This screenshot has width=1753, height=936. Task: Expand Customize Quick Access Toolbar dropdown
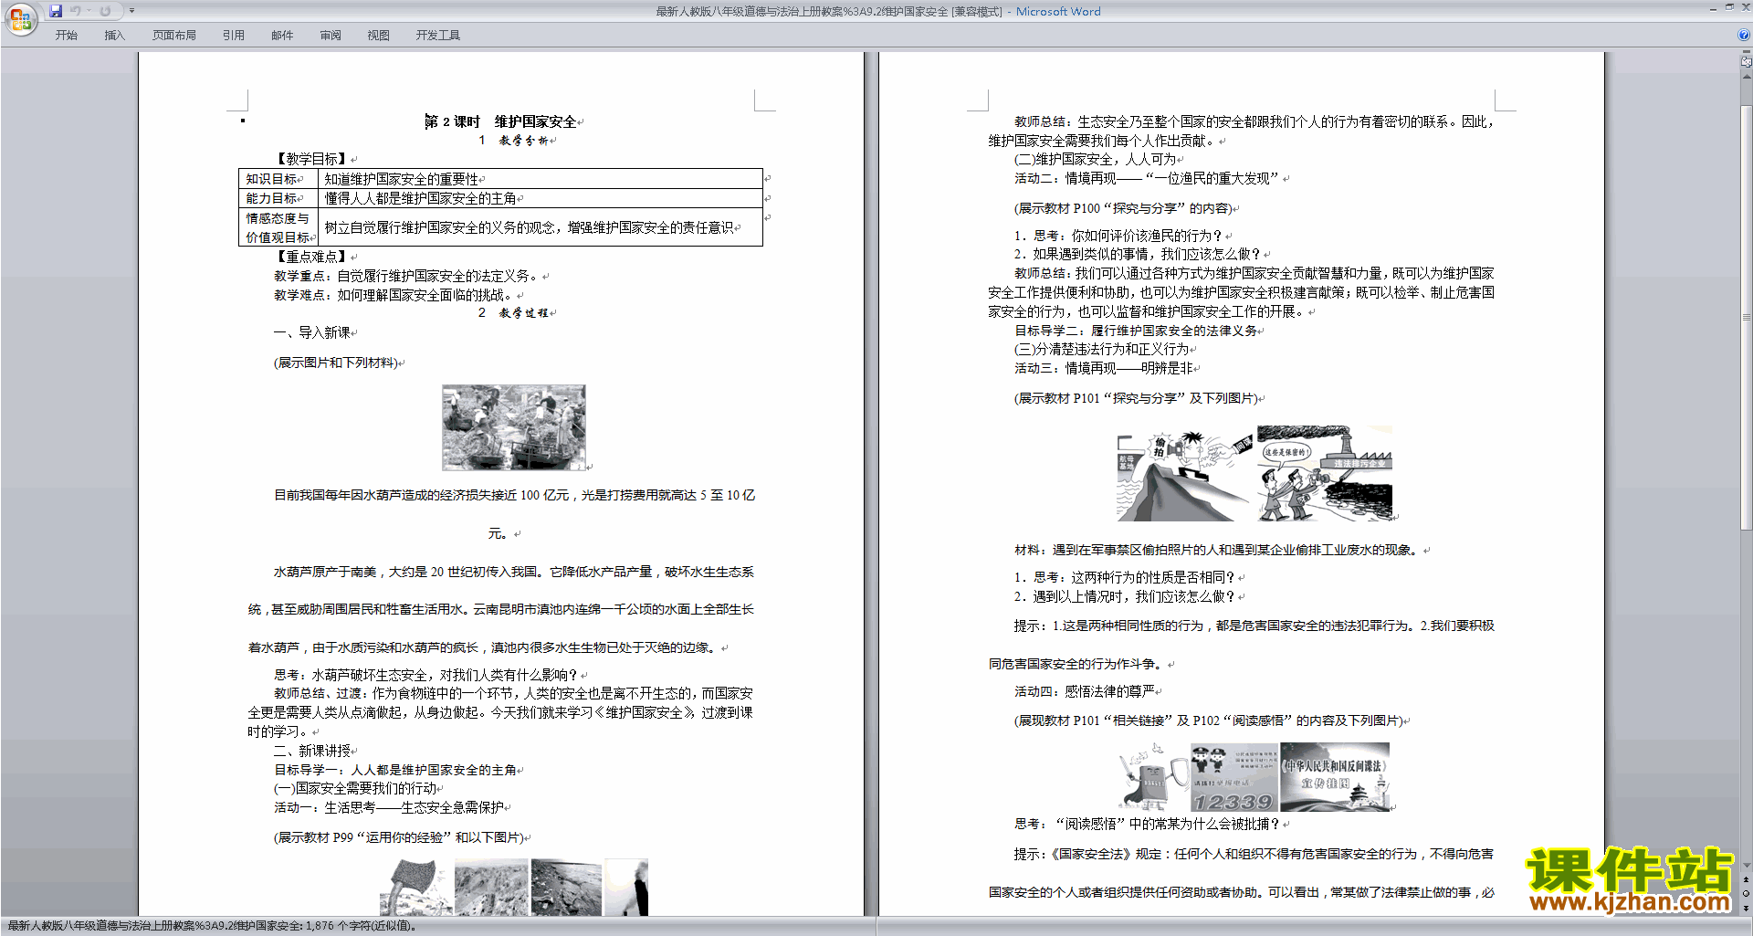point(131,11)
